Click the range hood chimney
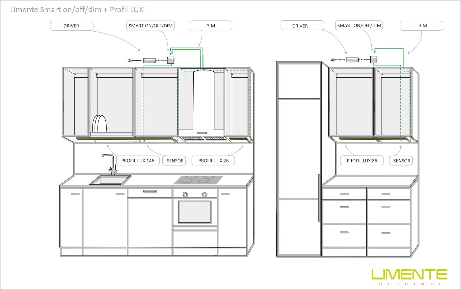The width and height of the screenshot is (461, 290). point(203,99)
